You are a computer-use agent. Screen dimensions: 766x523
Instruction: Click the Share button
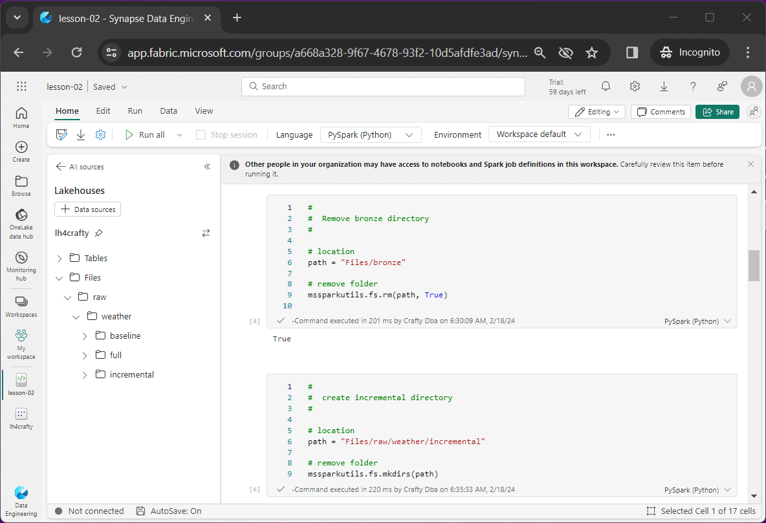pyautogui.click(x=717, y=112)
